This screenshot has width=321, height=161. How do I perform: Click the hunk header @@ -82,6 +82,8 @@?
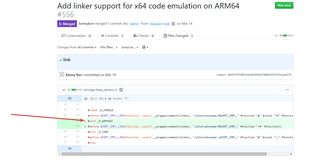click(106, 99)
